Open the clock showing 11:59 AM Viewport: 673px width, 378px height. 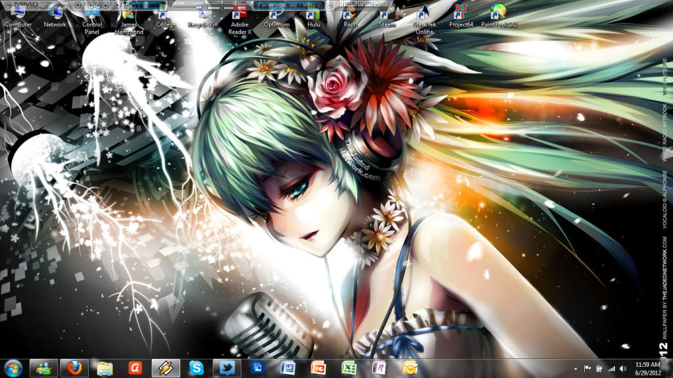pos(648,369)
